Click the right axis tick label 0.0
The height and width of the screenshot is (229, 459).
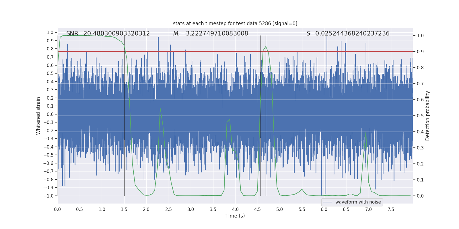[420, 196]
